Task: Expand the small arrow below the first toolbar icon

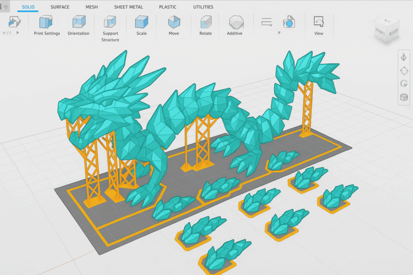Action: pyautogui.click(x=18, y=33)
